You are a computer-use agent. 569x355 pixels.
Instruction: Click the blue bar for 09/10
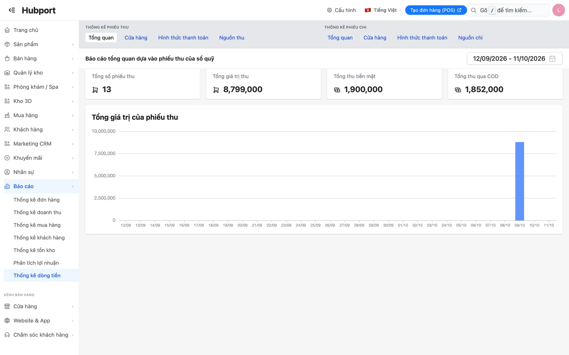[520, 181]
